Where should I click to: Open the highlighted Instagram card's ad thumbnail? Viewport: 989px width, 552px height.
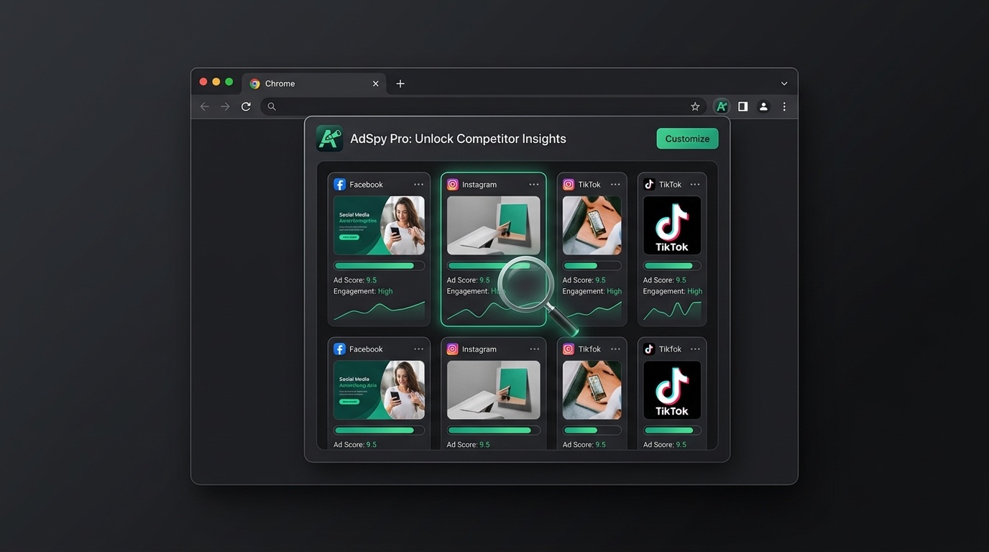(x=493, y=226)
